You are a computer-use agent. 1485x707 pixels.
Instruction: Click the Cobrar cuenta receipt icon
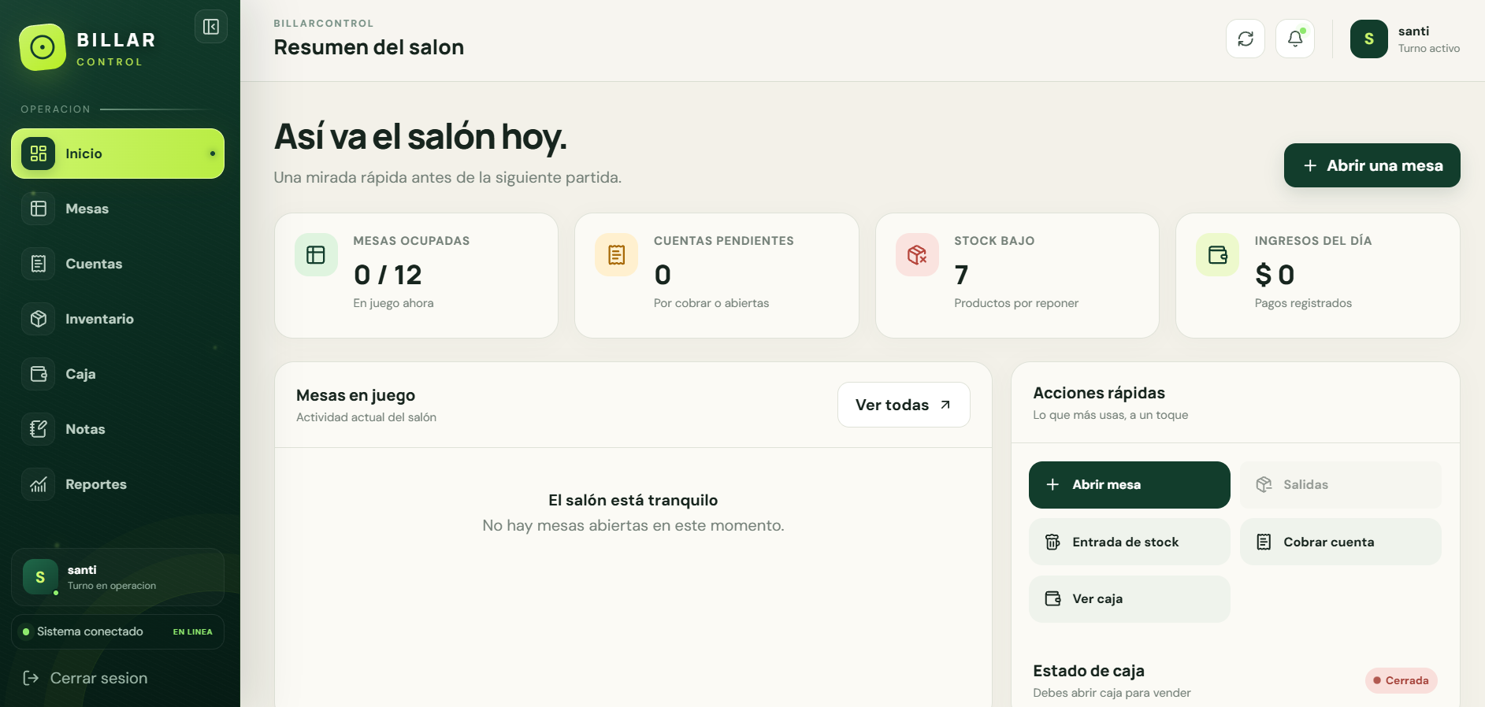tap(1264, 542)
